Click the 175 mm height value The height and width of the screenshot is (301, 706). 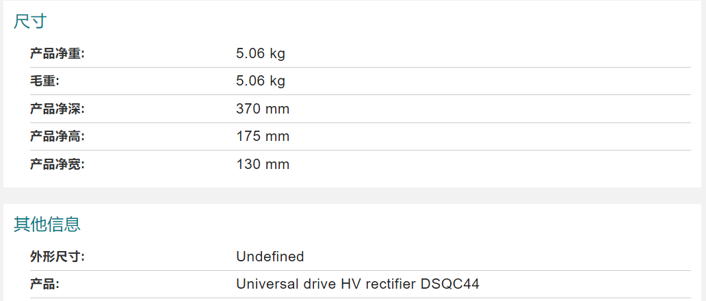pos(263,136)
